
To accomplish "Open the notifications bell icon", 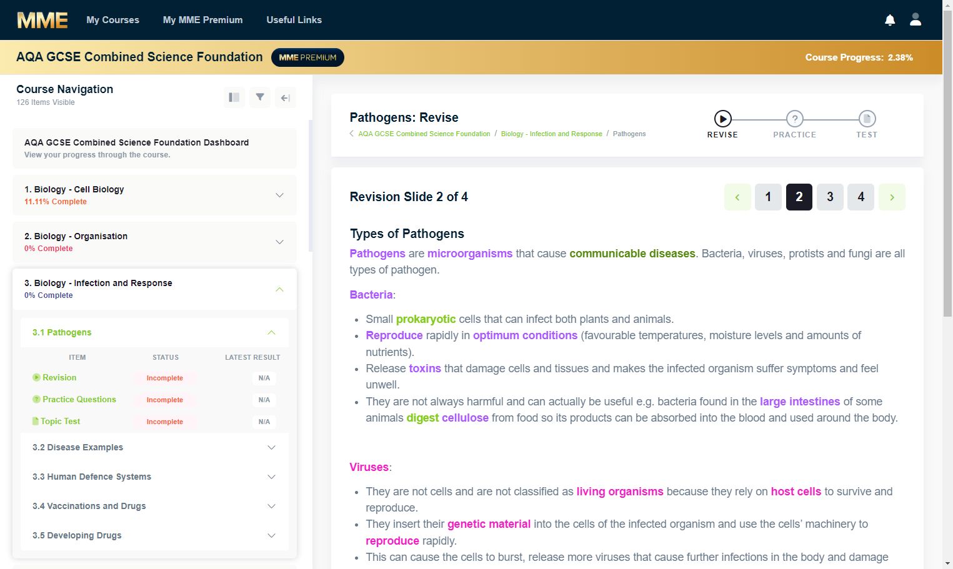I will click(x=890, y=20).
